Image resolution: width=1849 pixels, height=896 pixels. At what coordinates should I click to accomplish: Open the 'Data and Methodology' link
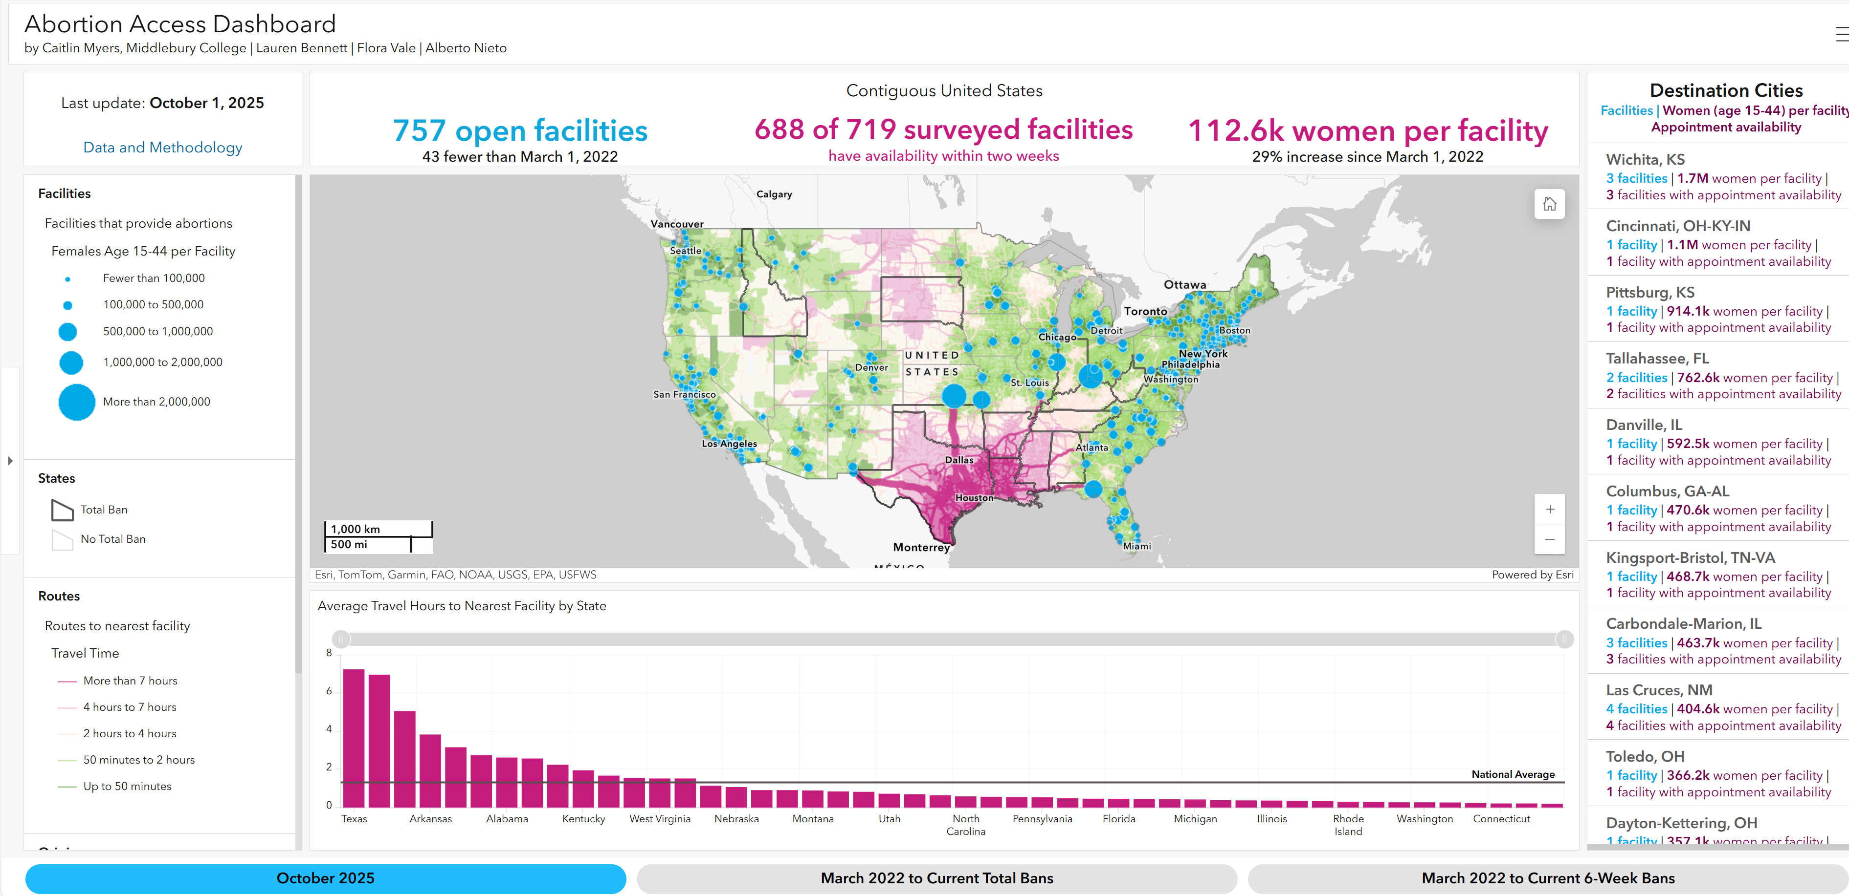pos(162,147)
